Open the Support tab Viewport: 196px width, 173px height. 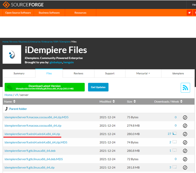[x=110, y=73]
